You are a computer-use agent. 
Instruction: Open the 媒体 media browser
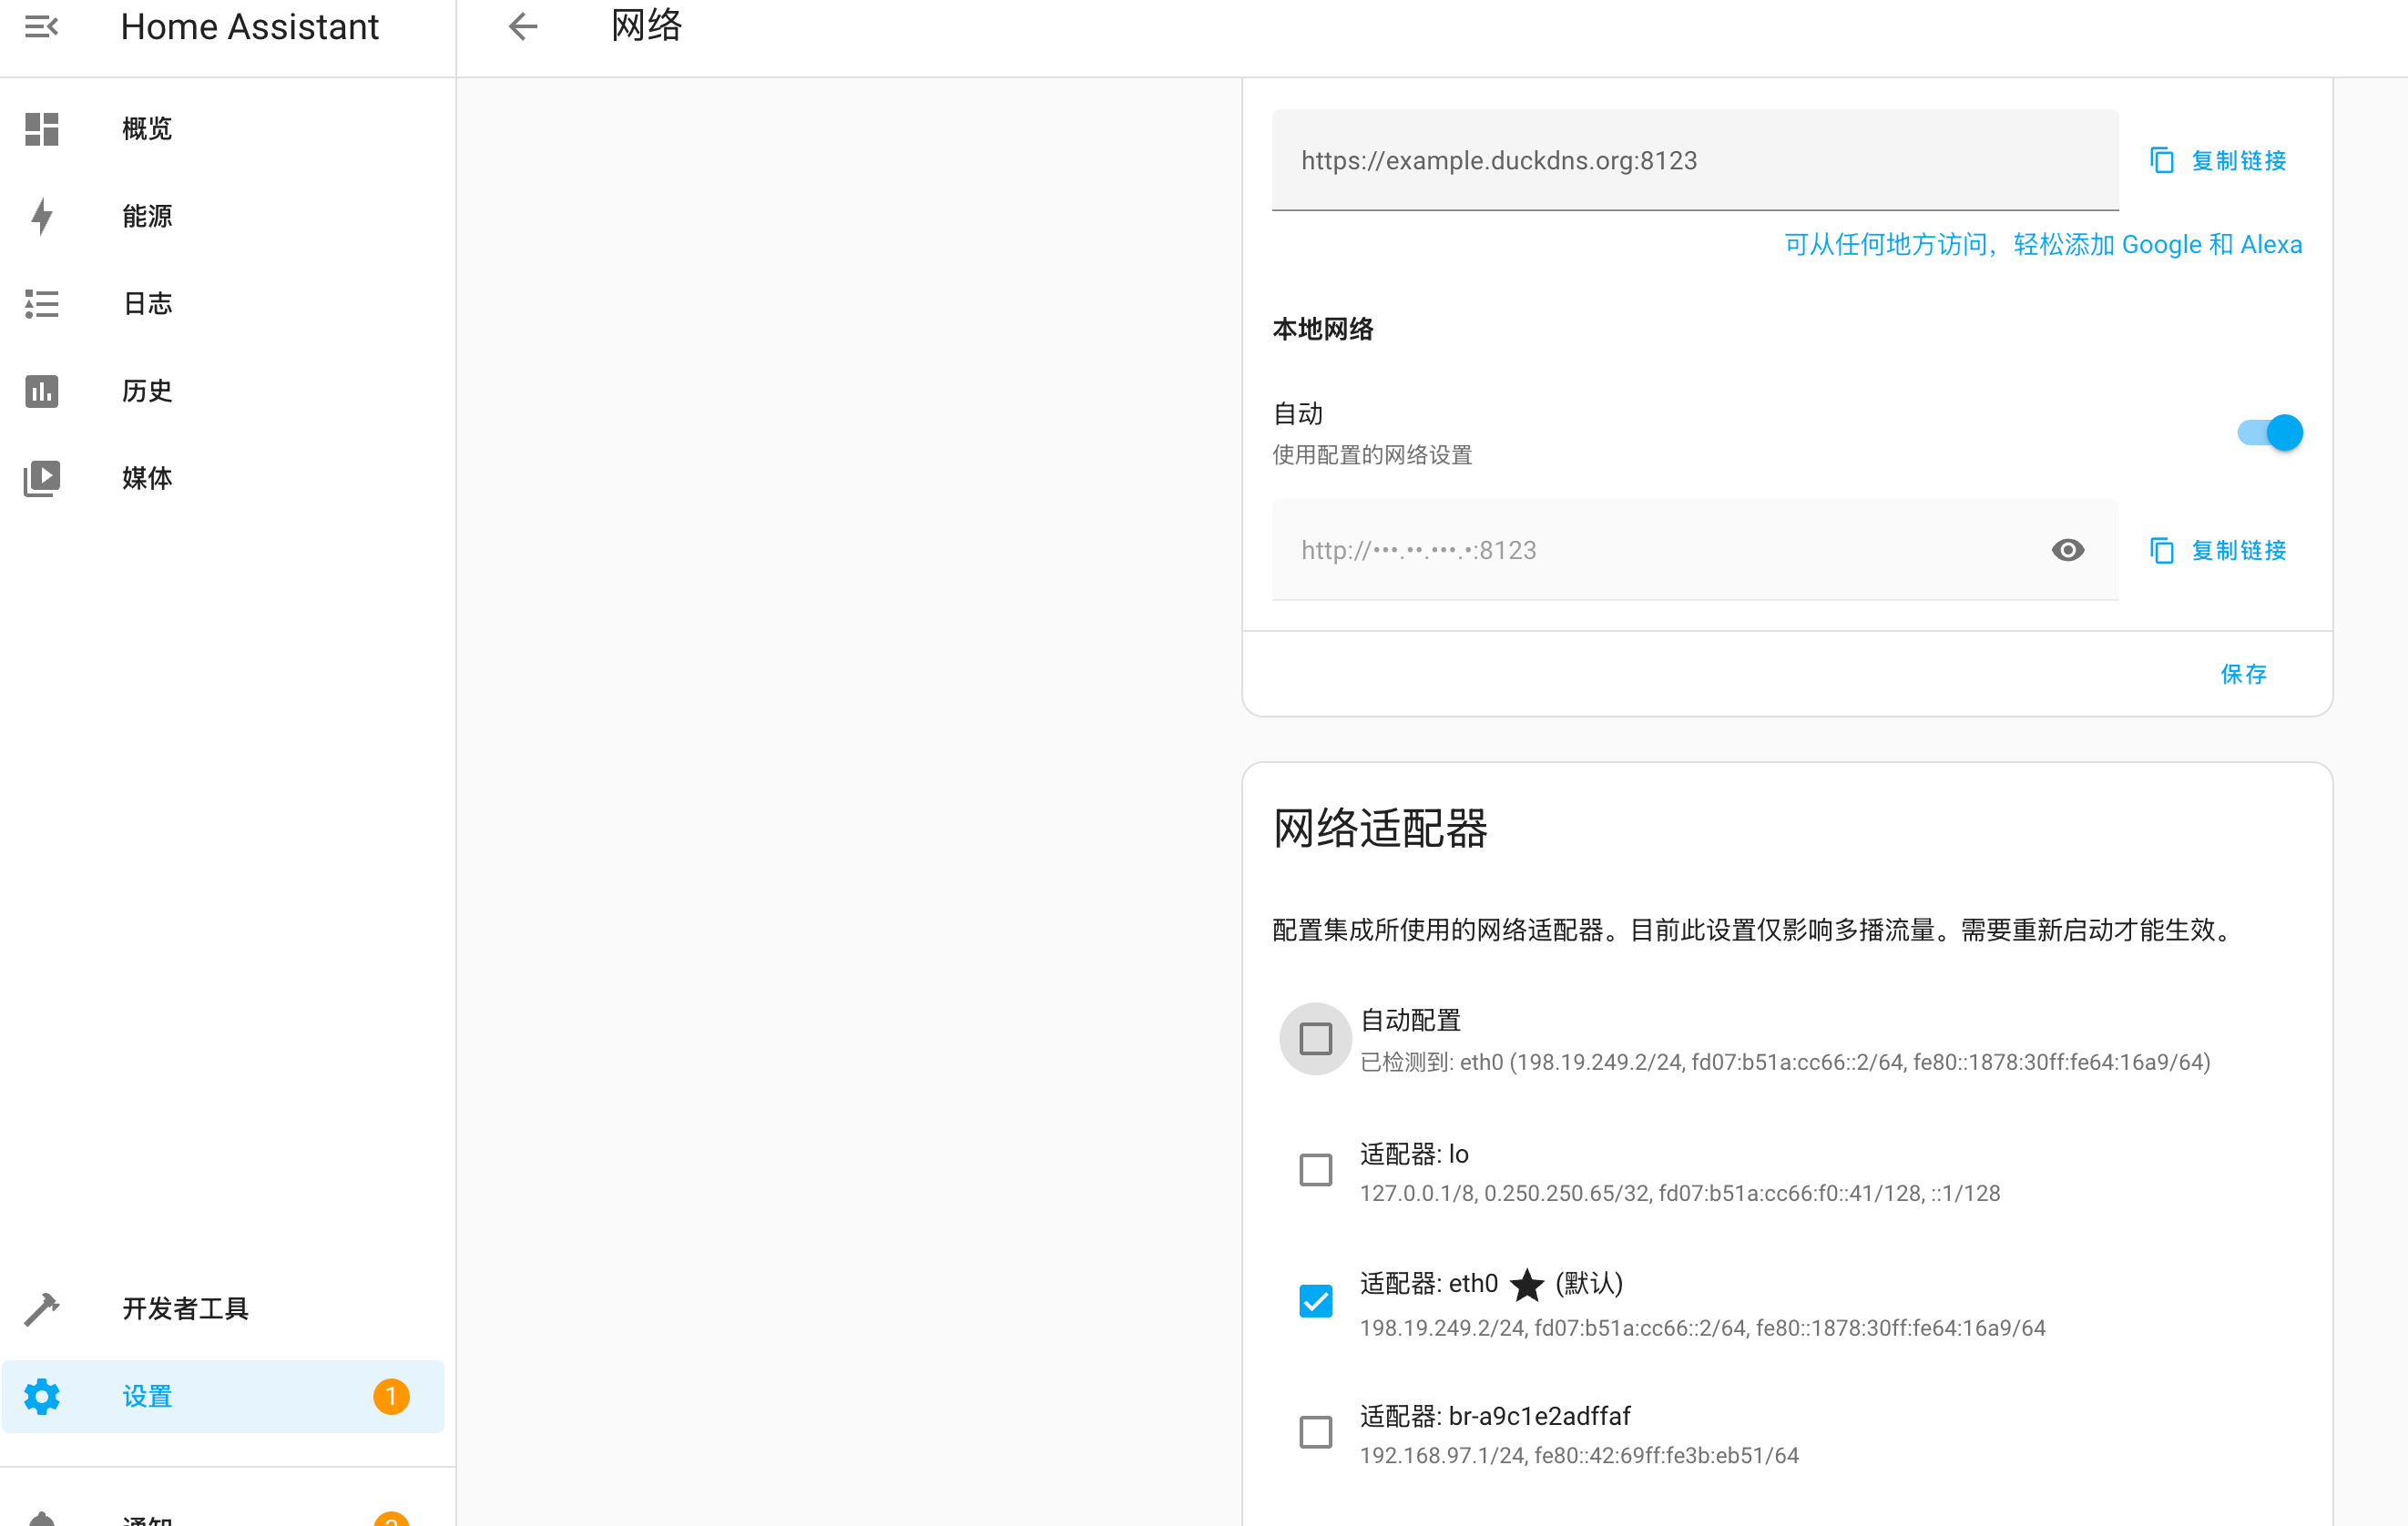pyautogui.click(x=146, y=478)
